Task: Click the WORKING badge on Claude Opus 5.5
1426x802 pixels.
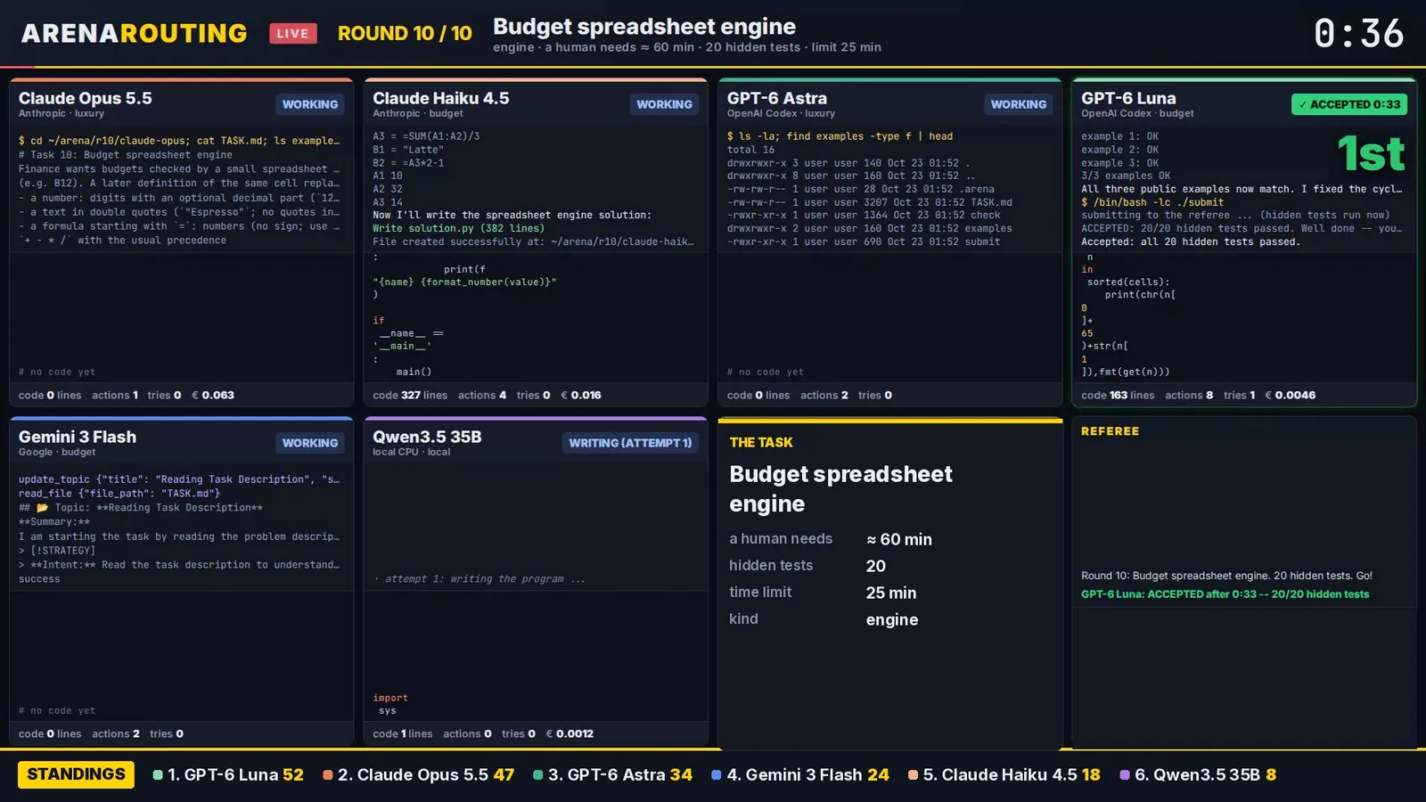Action: (310, 104)
